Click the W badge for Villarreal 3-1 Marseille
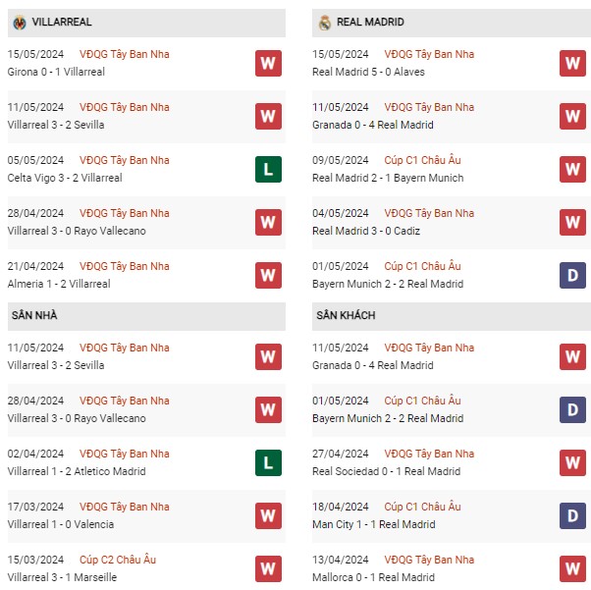This screenshot has width=591, height=590. click(x=268, y=568)
